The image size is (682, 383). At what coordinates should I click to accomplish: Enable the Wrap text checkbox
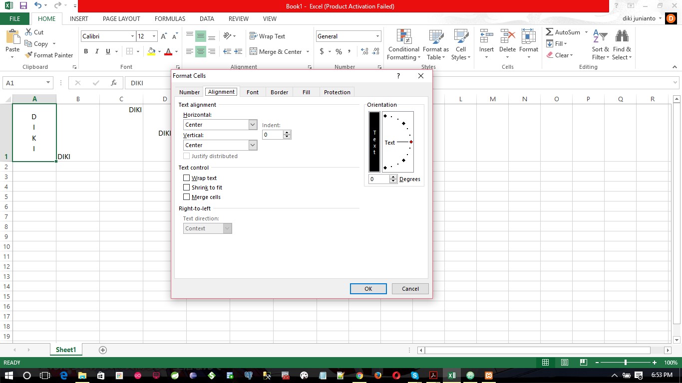click(x=187, y=178)
